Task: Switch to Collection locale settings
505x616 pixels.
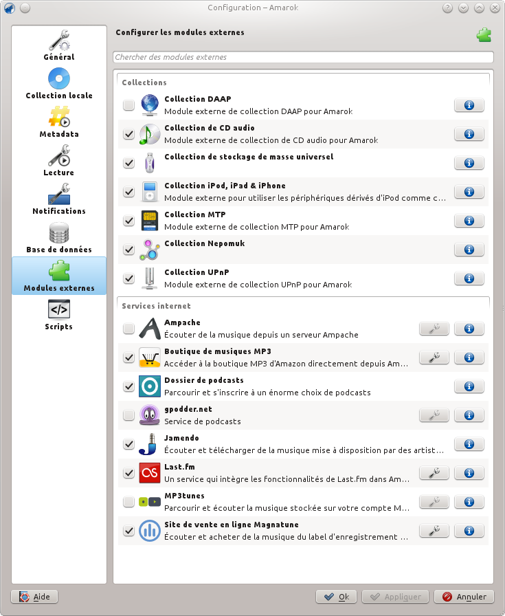Action: tap(59, 84)
